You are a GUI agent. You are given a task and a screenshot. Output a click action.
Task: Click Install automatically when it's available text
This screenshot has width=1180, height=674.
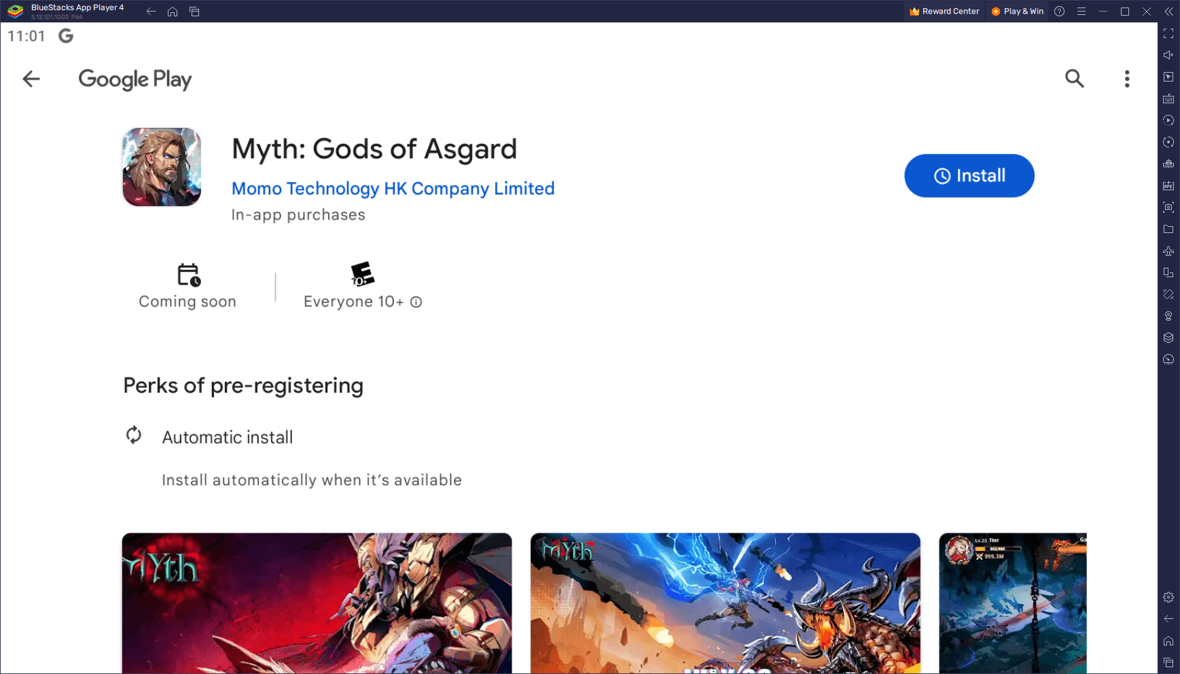[312, 480]
